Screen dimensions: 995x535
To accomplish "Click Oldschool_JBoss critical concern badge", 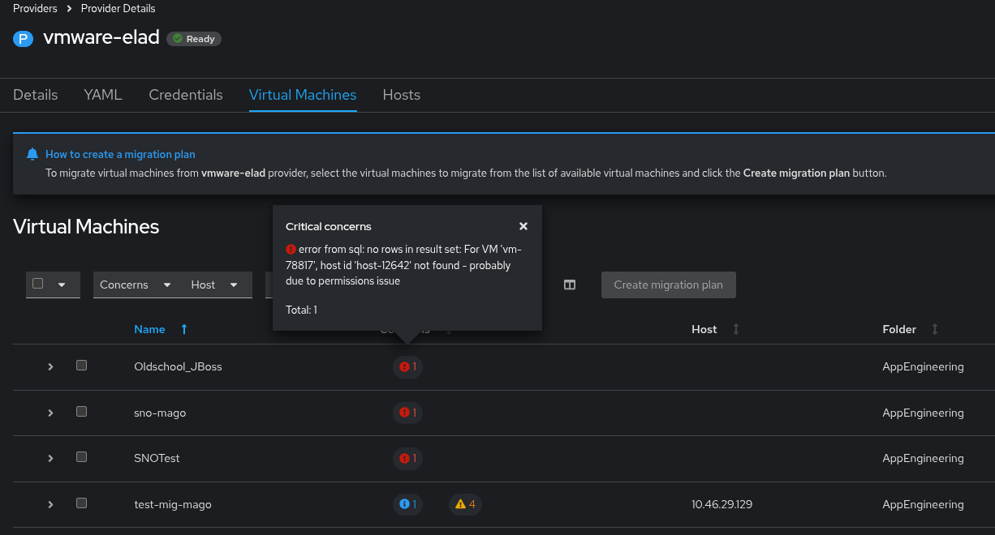I will (x=407, y=367).
